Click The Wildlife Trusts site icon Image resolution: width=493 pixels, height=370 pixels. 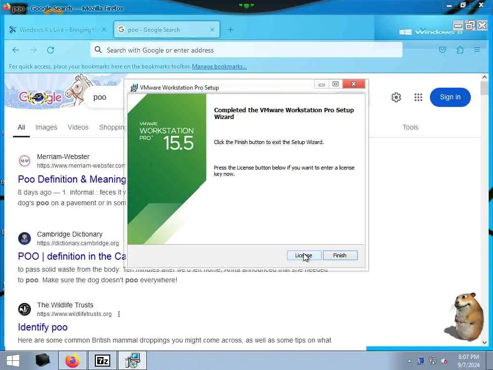(x=25, y=309)
